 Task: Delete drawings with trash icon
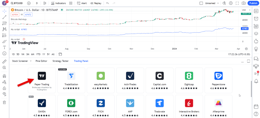click(x=4, y=102)
